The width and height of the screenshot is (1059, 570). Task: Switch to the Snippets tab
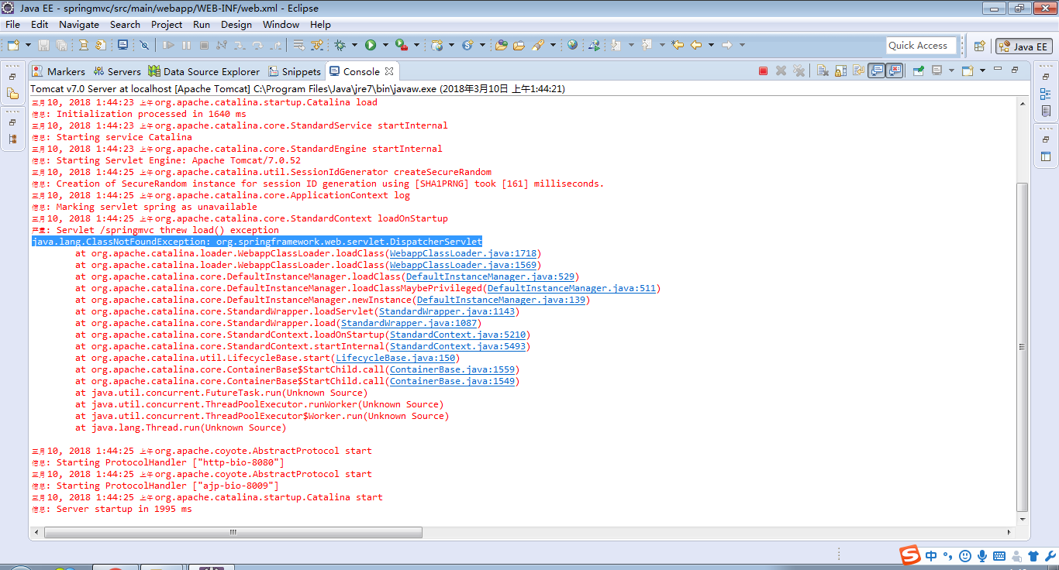(295, 71)
